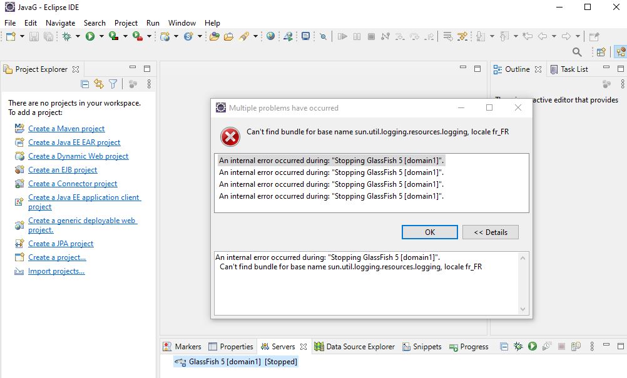Dismiss the error dialog with OK
The width and height of the screenshot is (627, 378).
429,232
